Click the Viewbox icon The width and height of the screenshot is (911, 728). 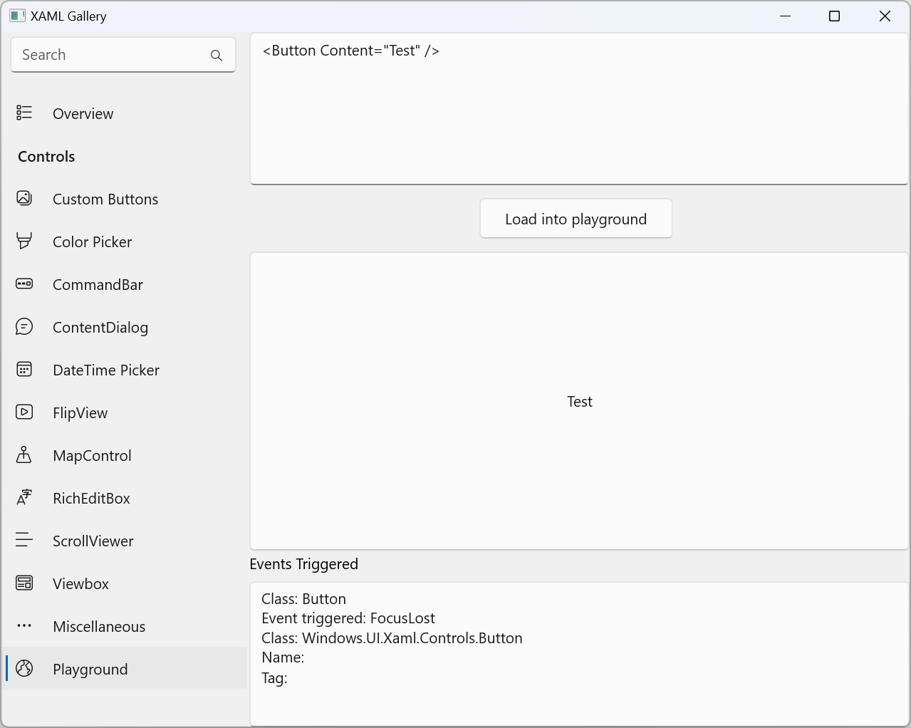coord(24,583)
